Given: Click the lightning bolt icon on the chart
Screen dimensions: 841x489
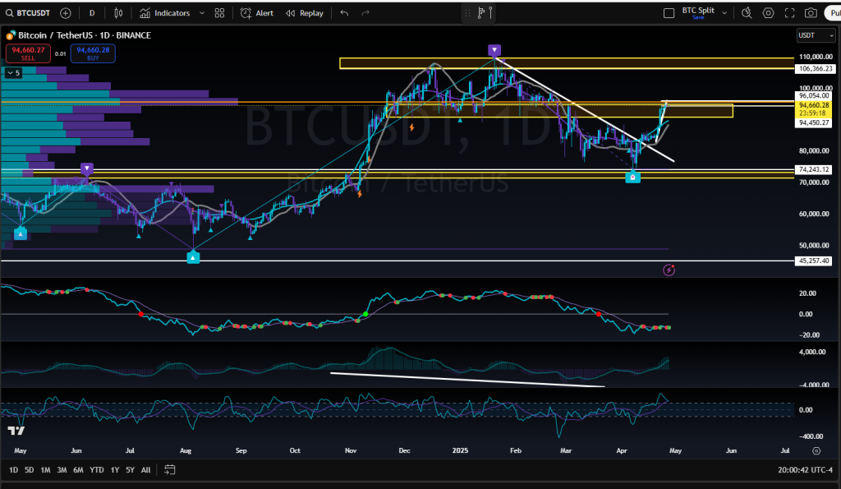Looking at the screenshot, I should 669,270.
